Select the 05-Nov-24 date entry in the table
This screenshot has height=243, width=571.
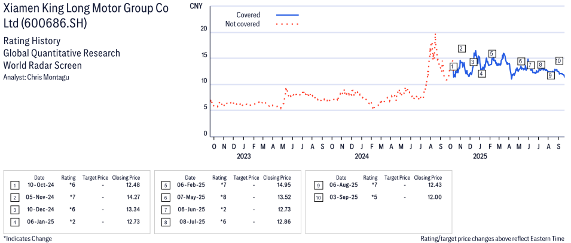coord(39,197)
